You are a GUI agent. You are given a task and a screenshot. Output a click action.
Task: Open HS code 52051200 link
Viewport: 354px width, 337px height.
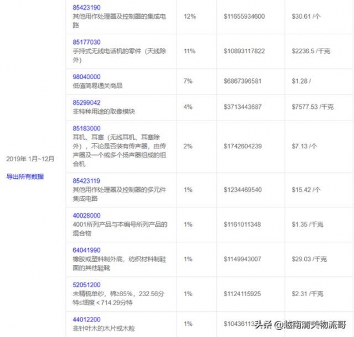tap(87, 285)
